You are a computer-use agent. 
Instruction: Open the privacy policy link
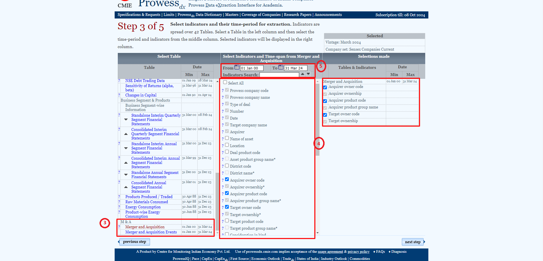pos(358,252)
